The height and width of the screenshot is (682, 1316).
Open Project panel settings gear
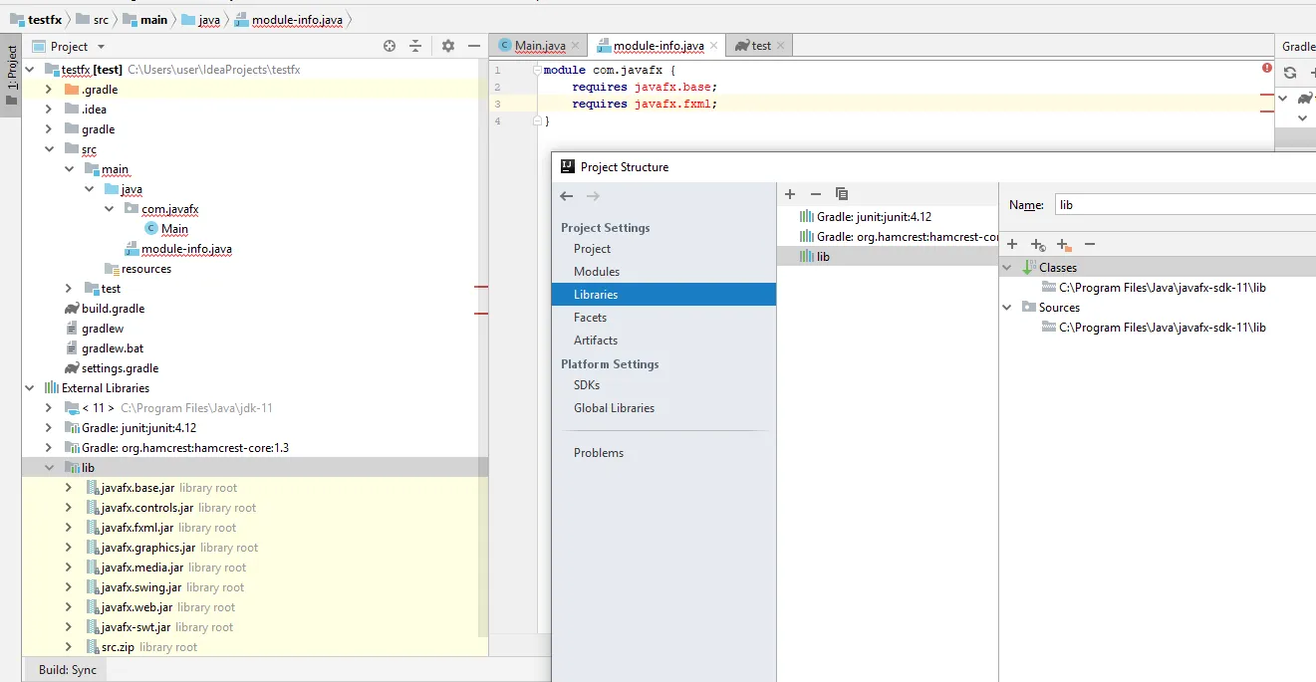pos(447,46)
